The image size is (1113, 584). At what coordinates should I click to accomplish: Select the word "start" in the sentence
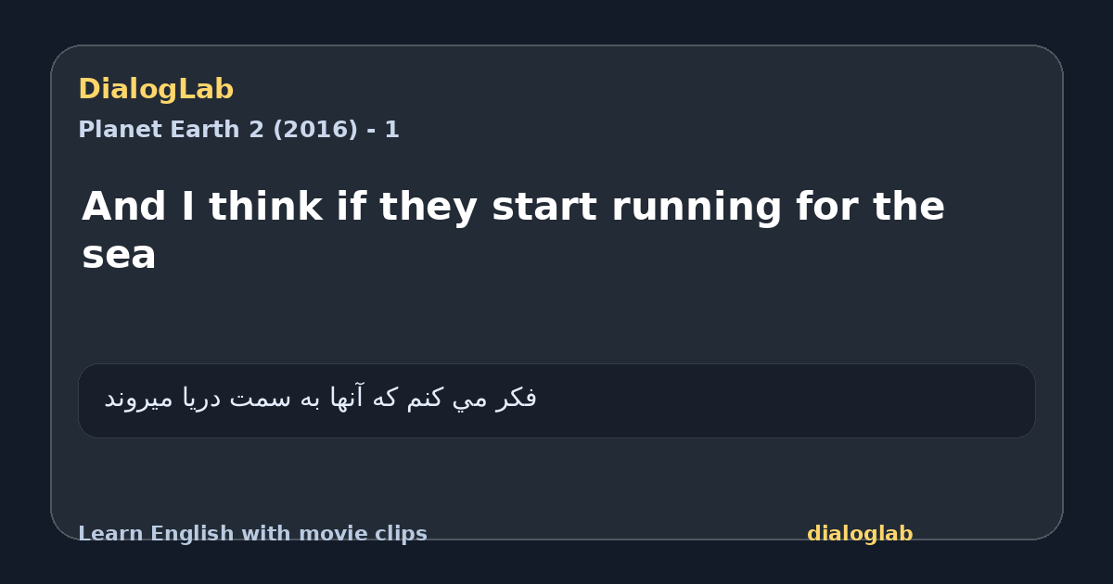point(544,206)
